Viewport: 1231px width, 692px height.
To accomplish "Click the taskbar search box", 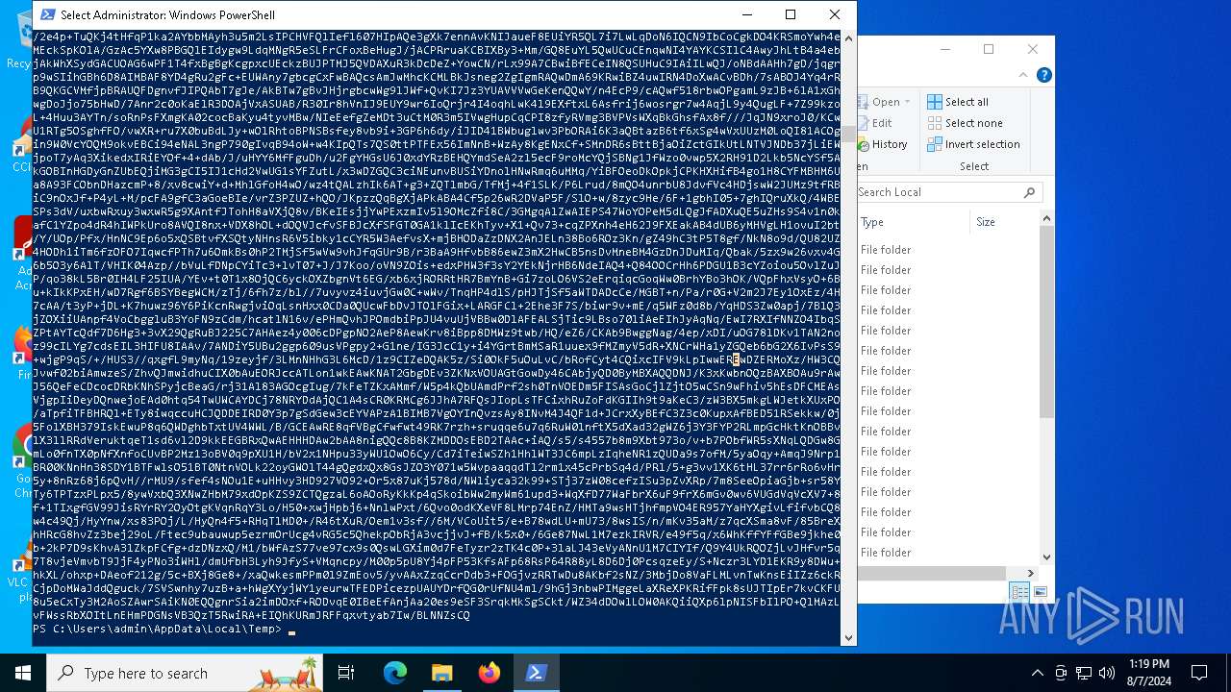I will pyautogui.click(x=185, y=673).
